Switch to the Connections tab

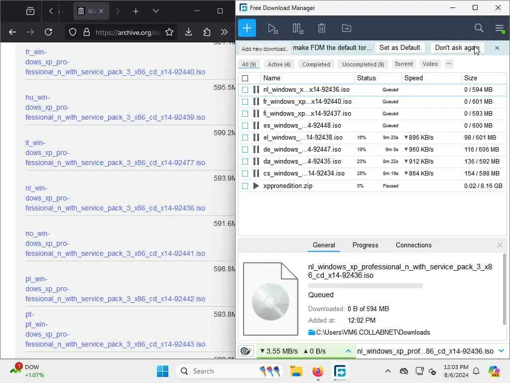[413, 245]
